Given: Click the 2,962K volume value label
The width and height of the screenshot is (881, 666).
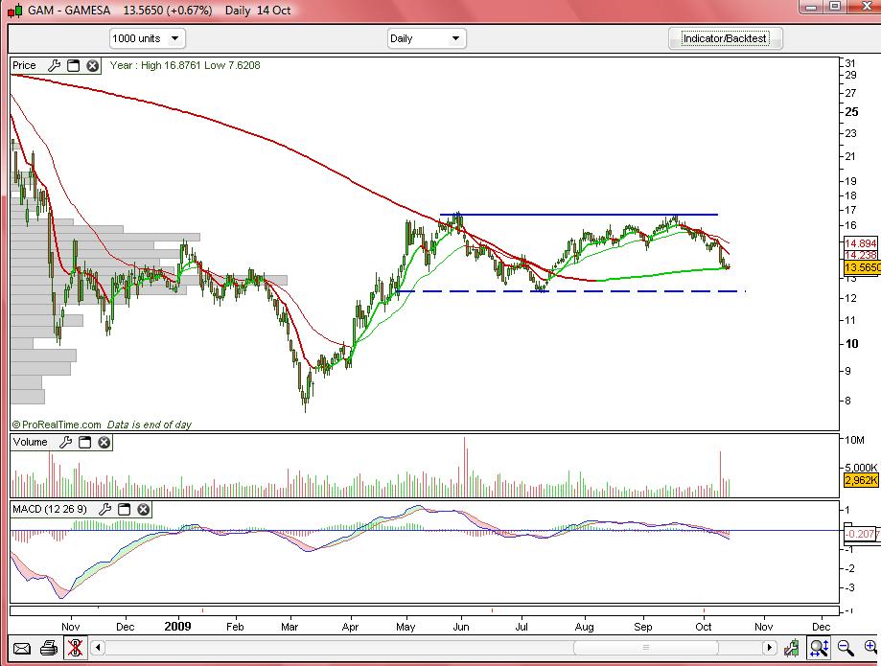Looking at the screenshot, I should (861, 481).
